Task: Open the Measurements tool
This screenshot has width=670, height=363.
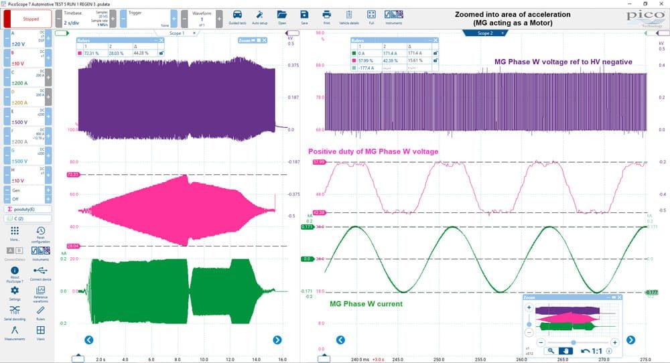Action: tap(15, 333)
